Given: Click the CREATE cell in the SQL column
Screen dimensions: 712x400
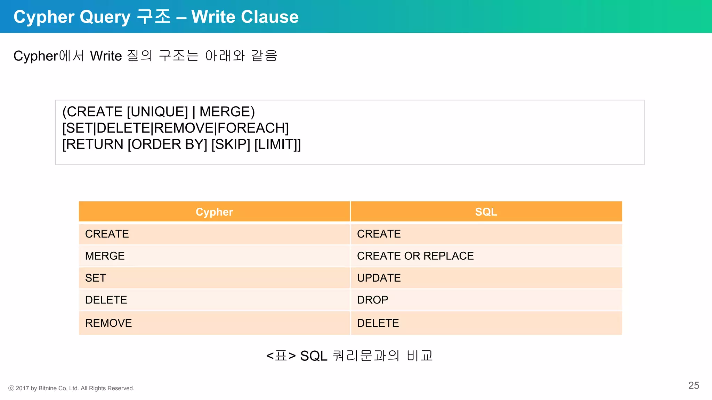Looking at the screenshot, I should tap(486, 234).
